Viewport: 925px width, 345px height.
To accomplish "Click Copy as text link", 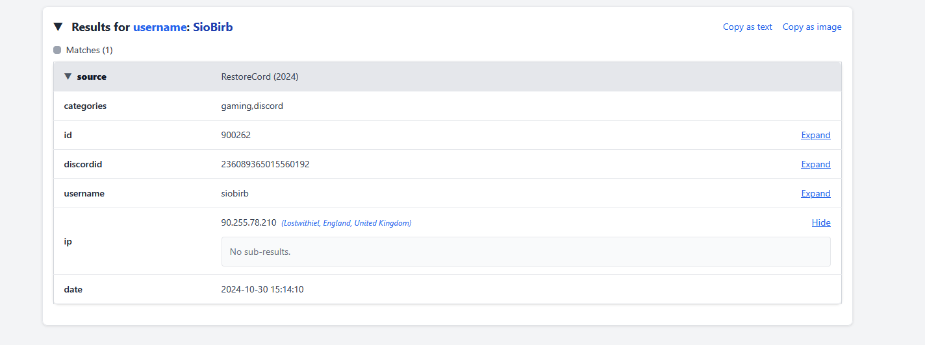I will (747, 27).
